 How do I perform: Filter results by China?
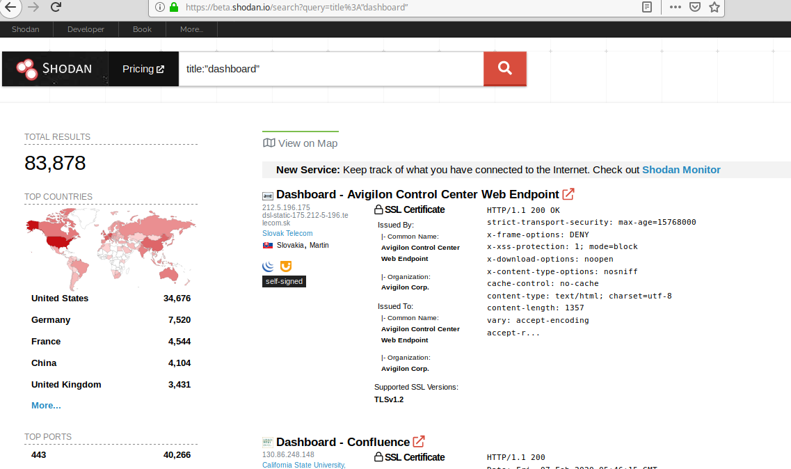(44, 363)
